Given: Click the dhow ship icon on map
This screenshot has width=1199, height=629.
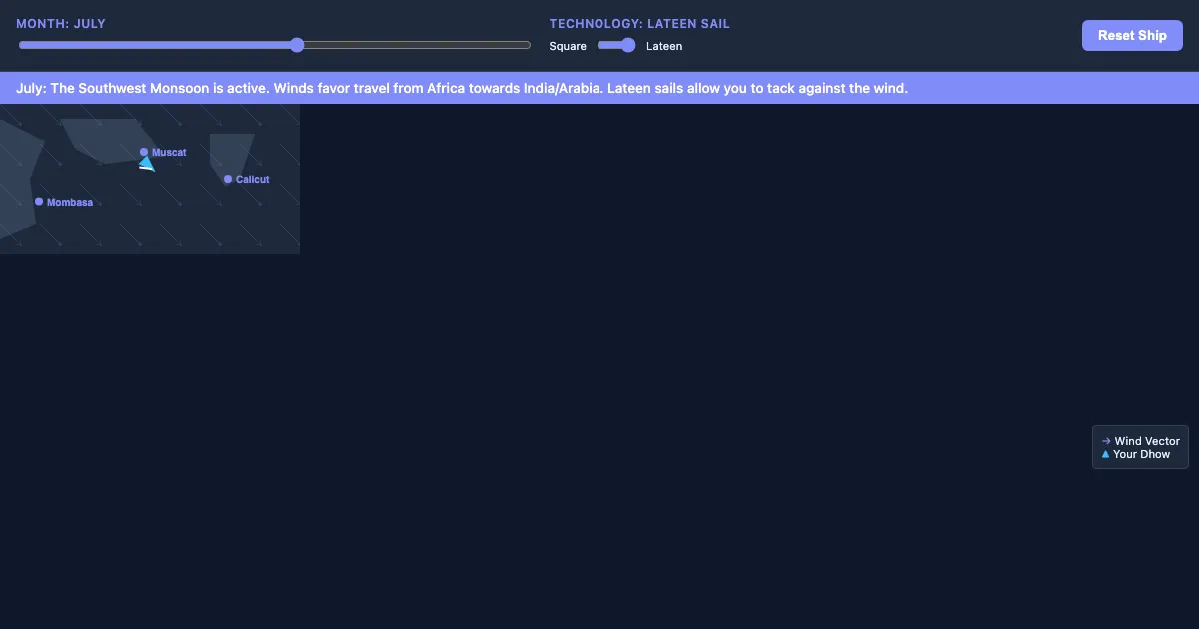Looking at the screenshot, I should point(147,164).
